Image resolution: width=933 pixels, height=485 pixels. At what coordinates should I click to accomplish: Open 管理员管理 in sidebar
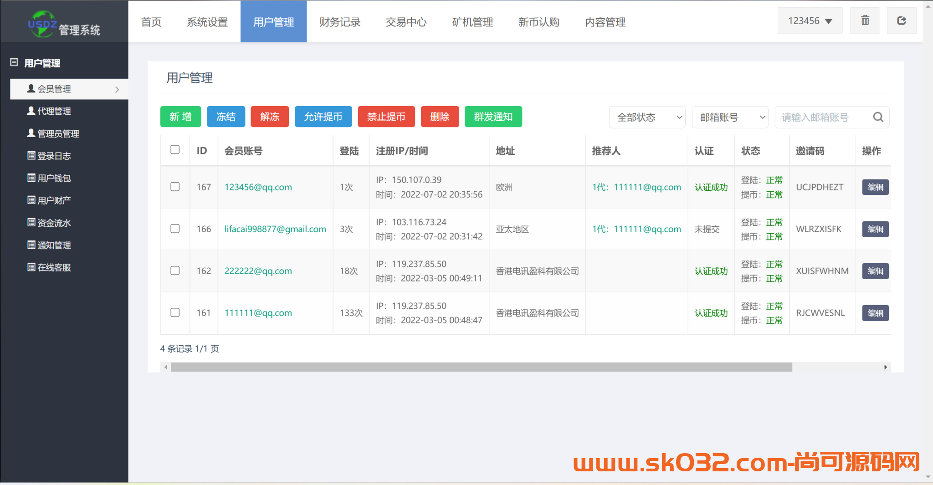[x=58, y=133]
